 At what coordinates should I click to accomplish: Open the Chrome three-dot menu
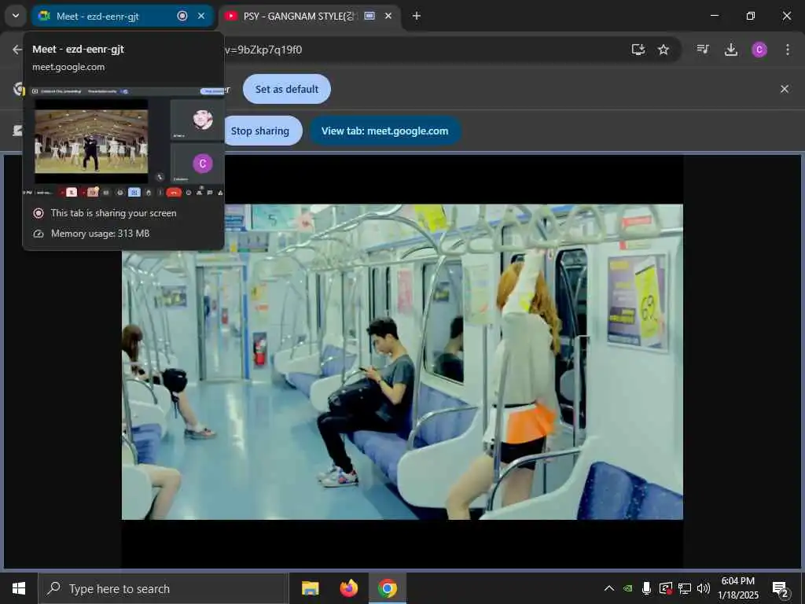click(788, 50)
